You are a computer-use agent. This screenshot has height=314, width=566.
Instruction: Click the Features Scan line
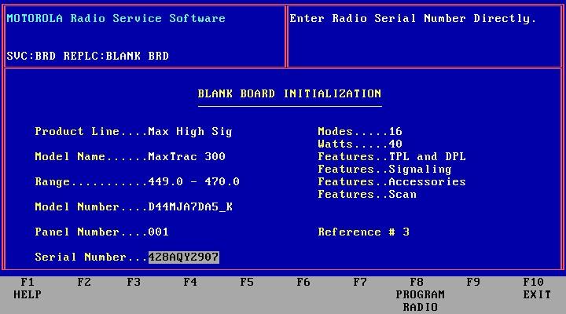pyautogui.click(x=367, y=195)
